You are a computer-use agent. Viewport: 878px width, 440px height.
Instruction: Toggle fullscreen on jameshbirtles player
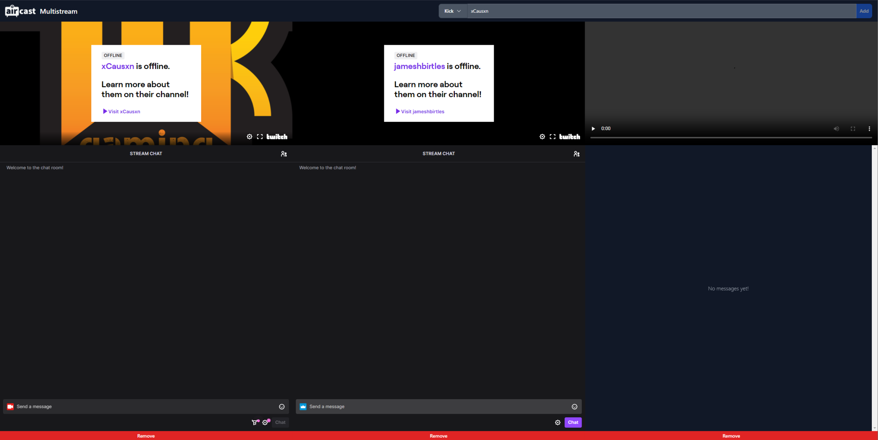553,137
